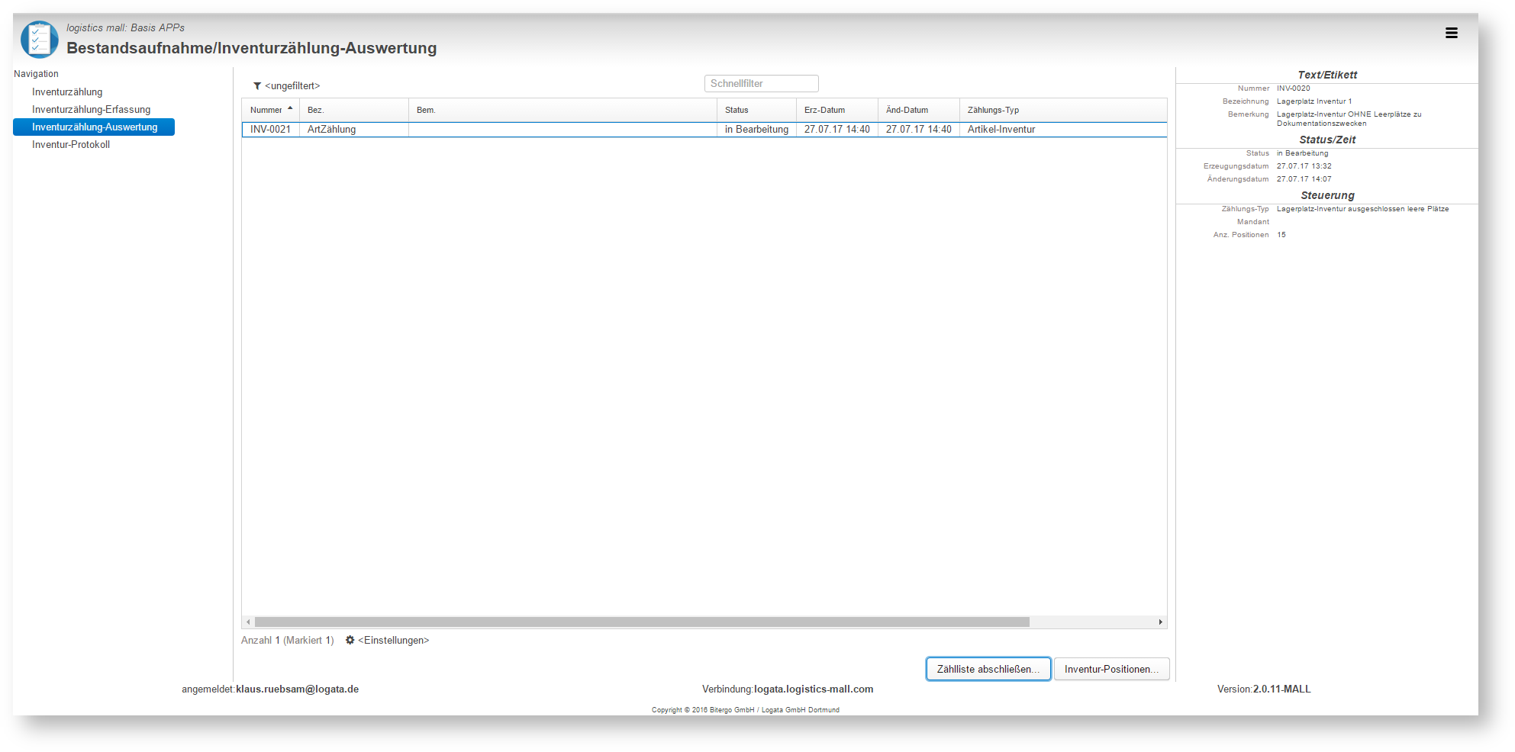
Task: Click the page title Bestandsaufnahme/Inventurzählung-Auswertung
Action: pyautogui.click(x=251, y=48)
